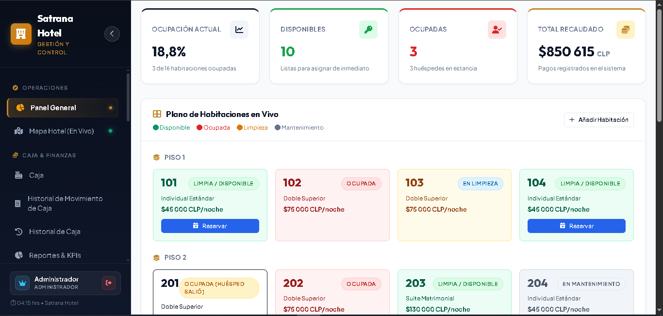
Task: Click the history clock icon for Historial de Caja
Action: coord(19,232)
